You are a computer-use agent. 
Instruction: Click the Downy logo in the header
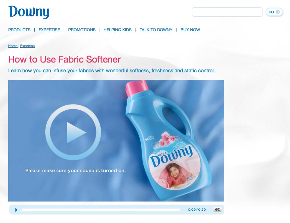29,12
